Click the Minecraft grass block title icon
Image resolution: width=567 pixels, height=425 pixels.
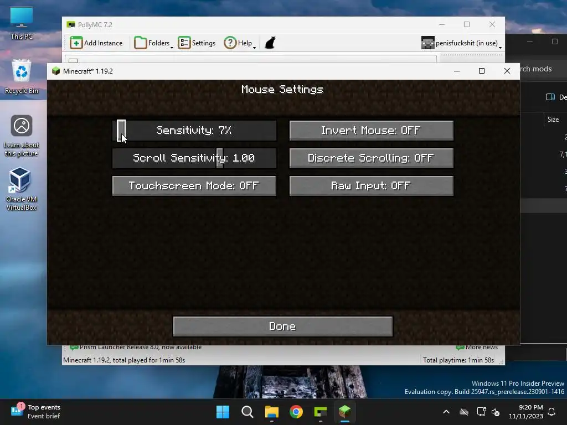[x=56, y=71]
